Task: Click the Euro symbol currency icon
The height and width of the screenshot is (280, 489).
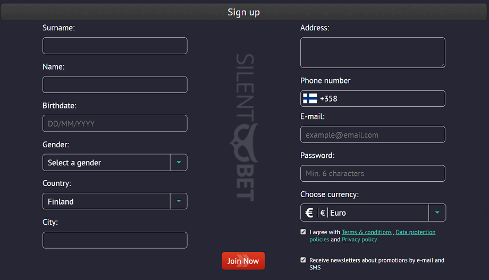Action: click(309, 213)
